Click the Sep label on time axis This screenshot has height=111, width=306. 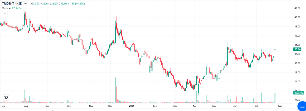[x=48, y=106]
